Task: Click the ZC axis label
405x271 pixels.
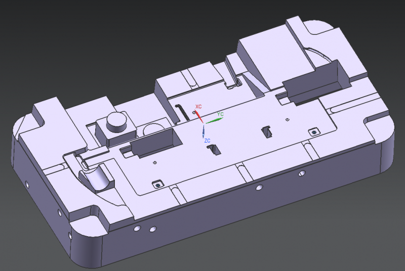Action: (207, 141)
